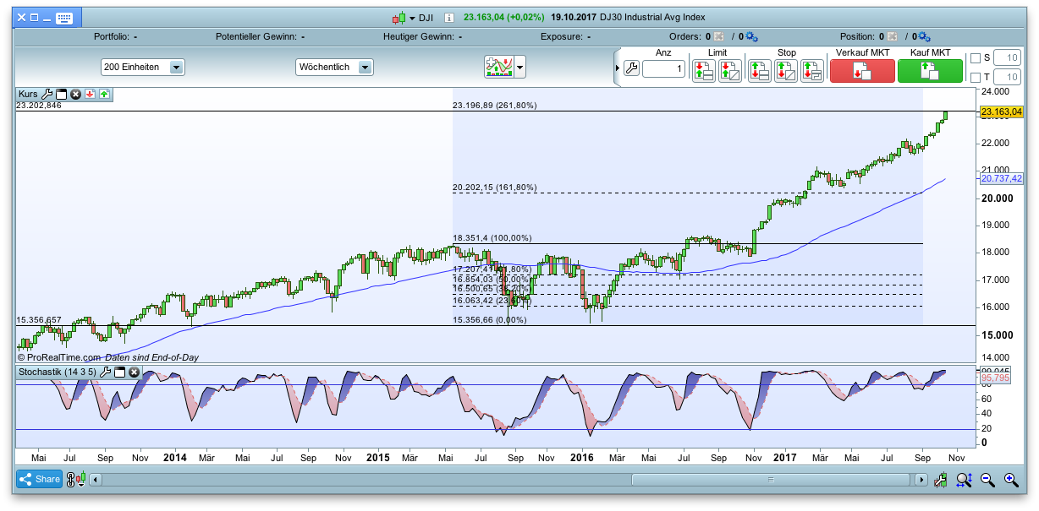
Task: Click the 2017 year label on time axis
Action: pos(784,457)
